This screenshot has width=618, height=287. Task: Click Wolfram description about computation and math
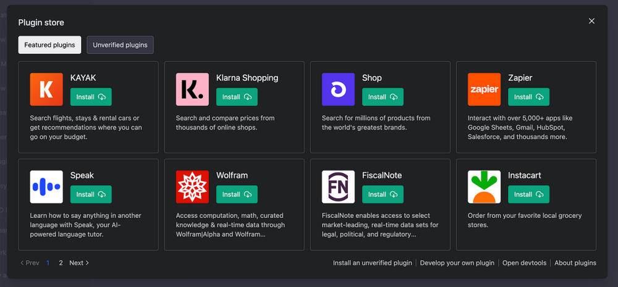[x=230, y=225]
